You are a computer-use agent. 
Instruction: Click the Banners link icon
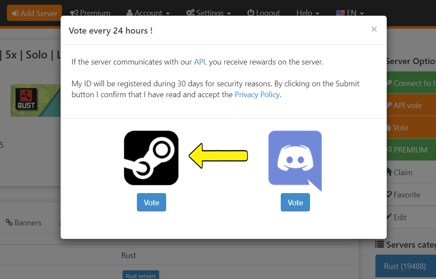(x=9, y=223)
